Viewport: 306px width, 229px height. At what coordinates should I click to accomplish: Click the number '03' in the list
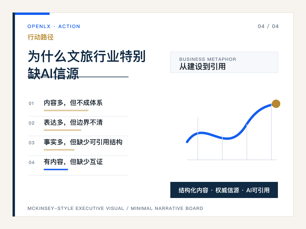pyautogui.click(x=31, y=143)
